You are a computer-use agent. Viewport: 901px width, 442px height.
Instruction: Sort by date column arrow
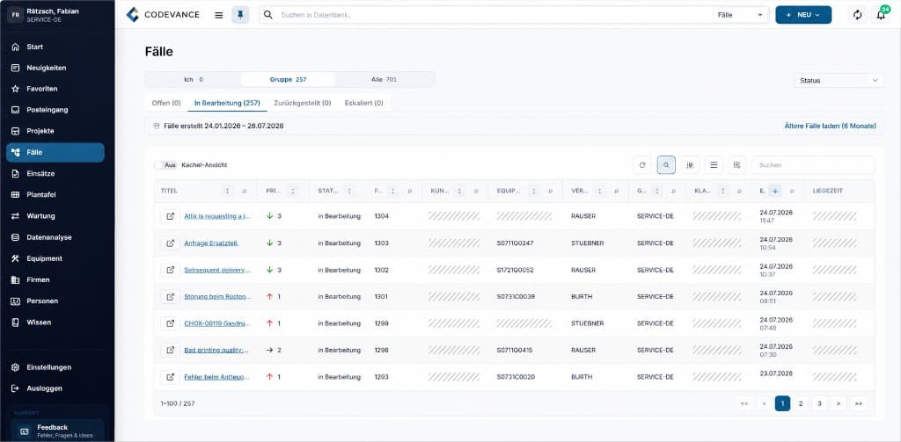pos(774,191)
